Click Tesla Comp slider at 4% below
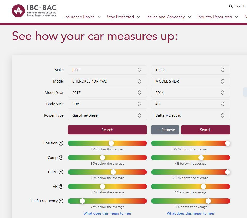 point(201,158)
